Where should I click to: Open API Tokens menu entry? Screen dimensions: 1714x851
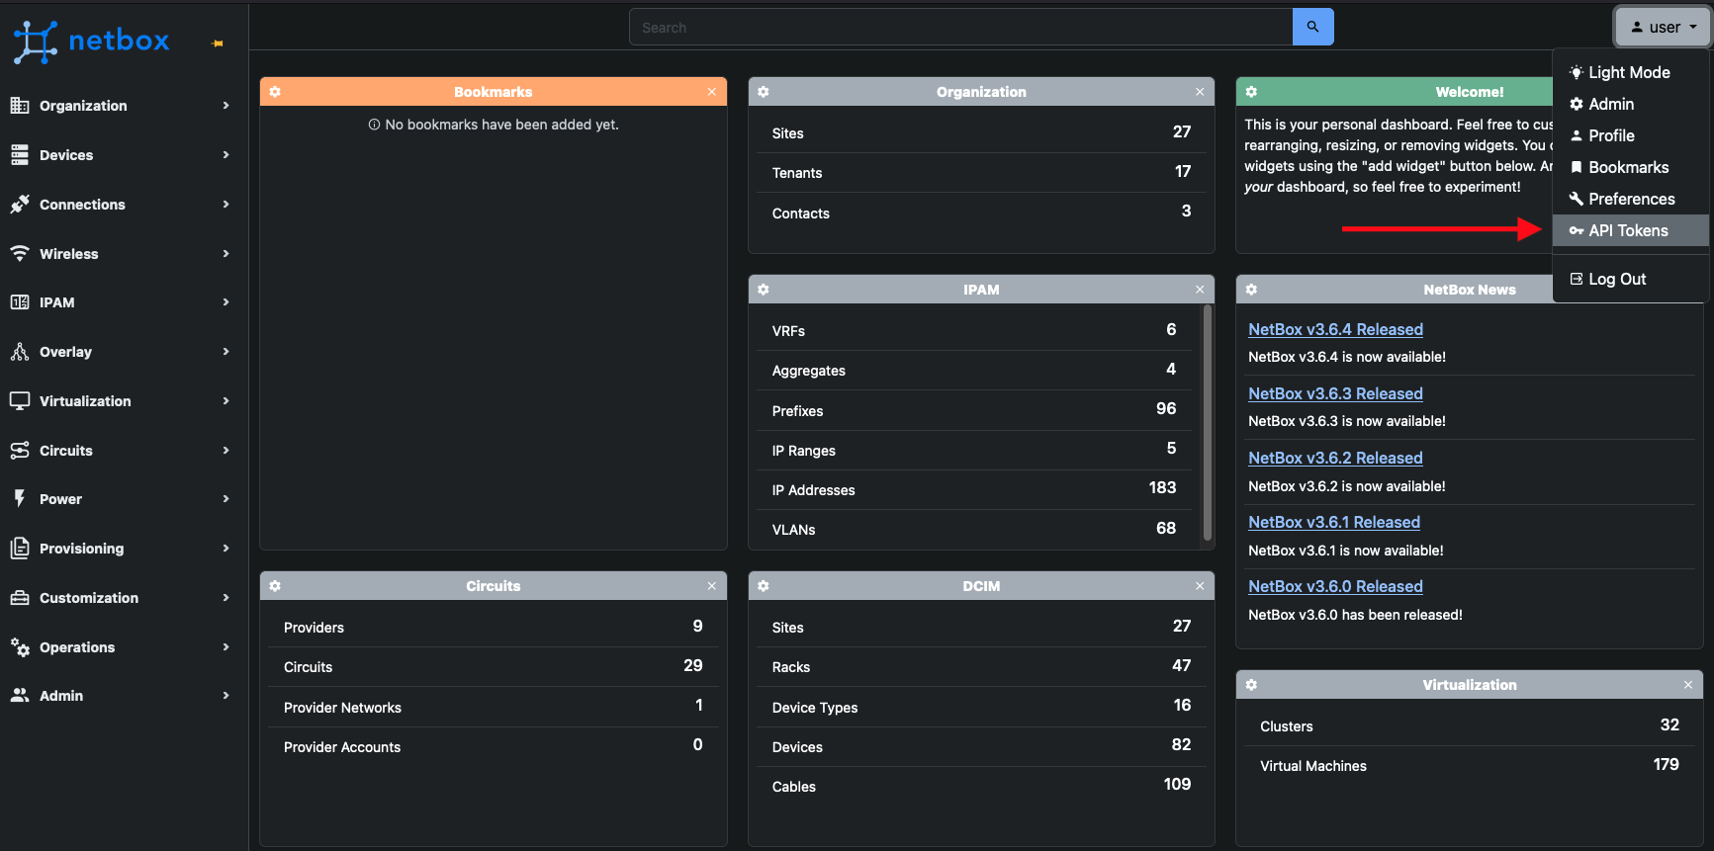(x=1630, y=230)
